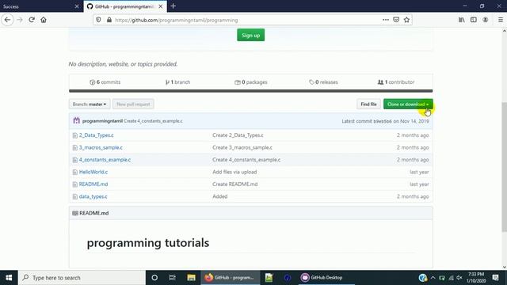Click the README.md preview header
Screen dimensions: 507x285
point(250,213)
